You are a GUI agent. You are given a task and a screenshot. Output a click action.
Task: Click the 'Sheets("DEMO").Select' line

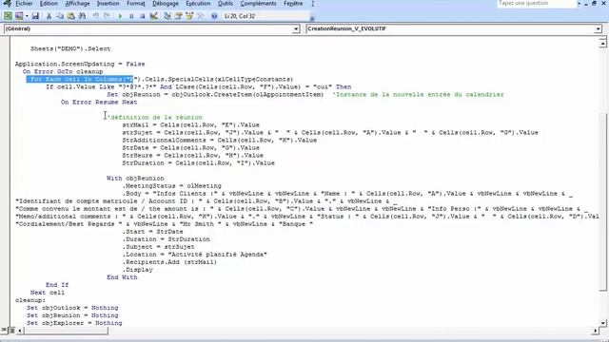(70, 48)
